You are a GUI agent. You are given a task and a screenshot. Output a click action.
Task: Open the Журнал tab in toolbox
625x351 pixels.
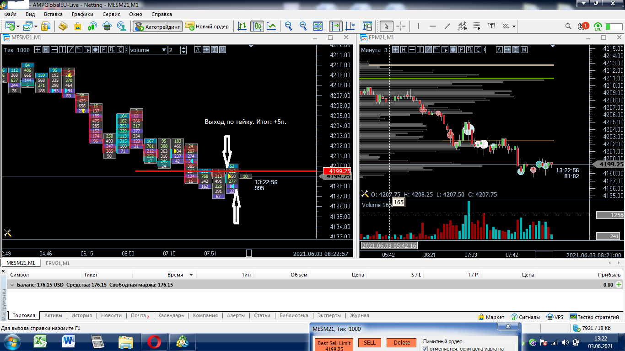[x=359, y=316]
